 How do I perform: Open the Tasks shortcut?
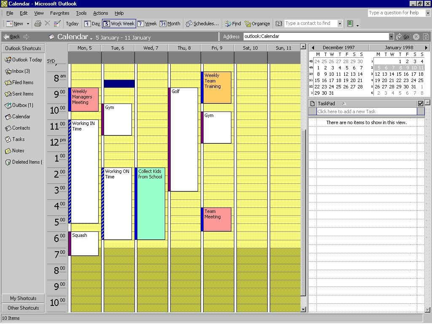click(x=15, y=139)
